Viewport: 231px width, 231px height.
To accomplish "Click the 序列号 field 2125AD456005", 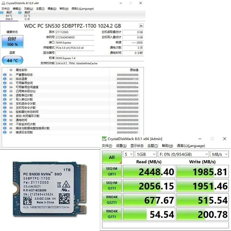I will pyautogui.click(x=75, y=37).
